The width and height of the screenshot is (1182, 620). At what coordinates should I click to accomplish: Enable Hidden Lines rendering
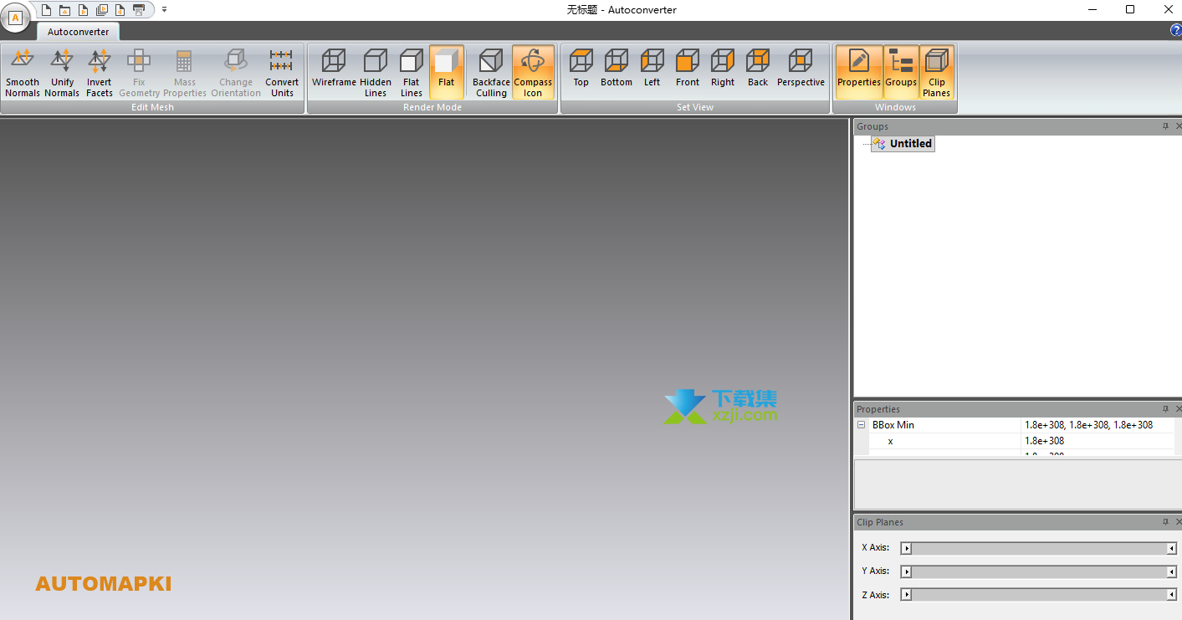(375, 71)
